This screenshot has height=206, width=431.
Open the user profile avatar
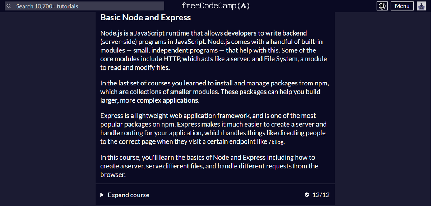(x=421, y=6)
